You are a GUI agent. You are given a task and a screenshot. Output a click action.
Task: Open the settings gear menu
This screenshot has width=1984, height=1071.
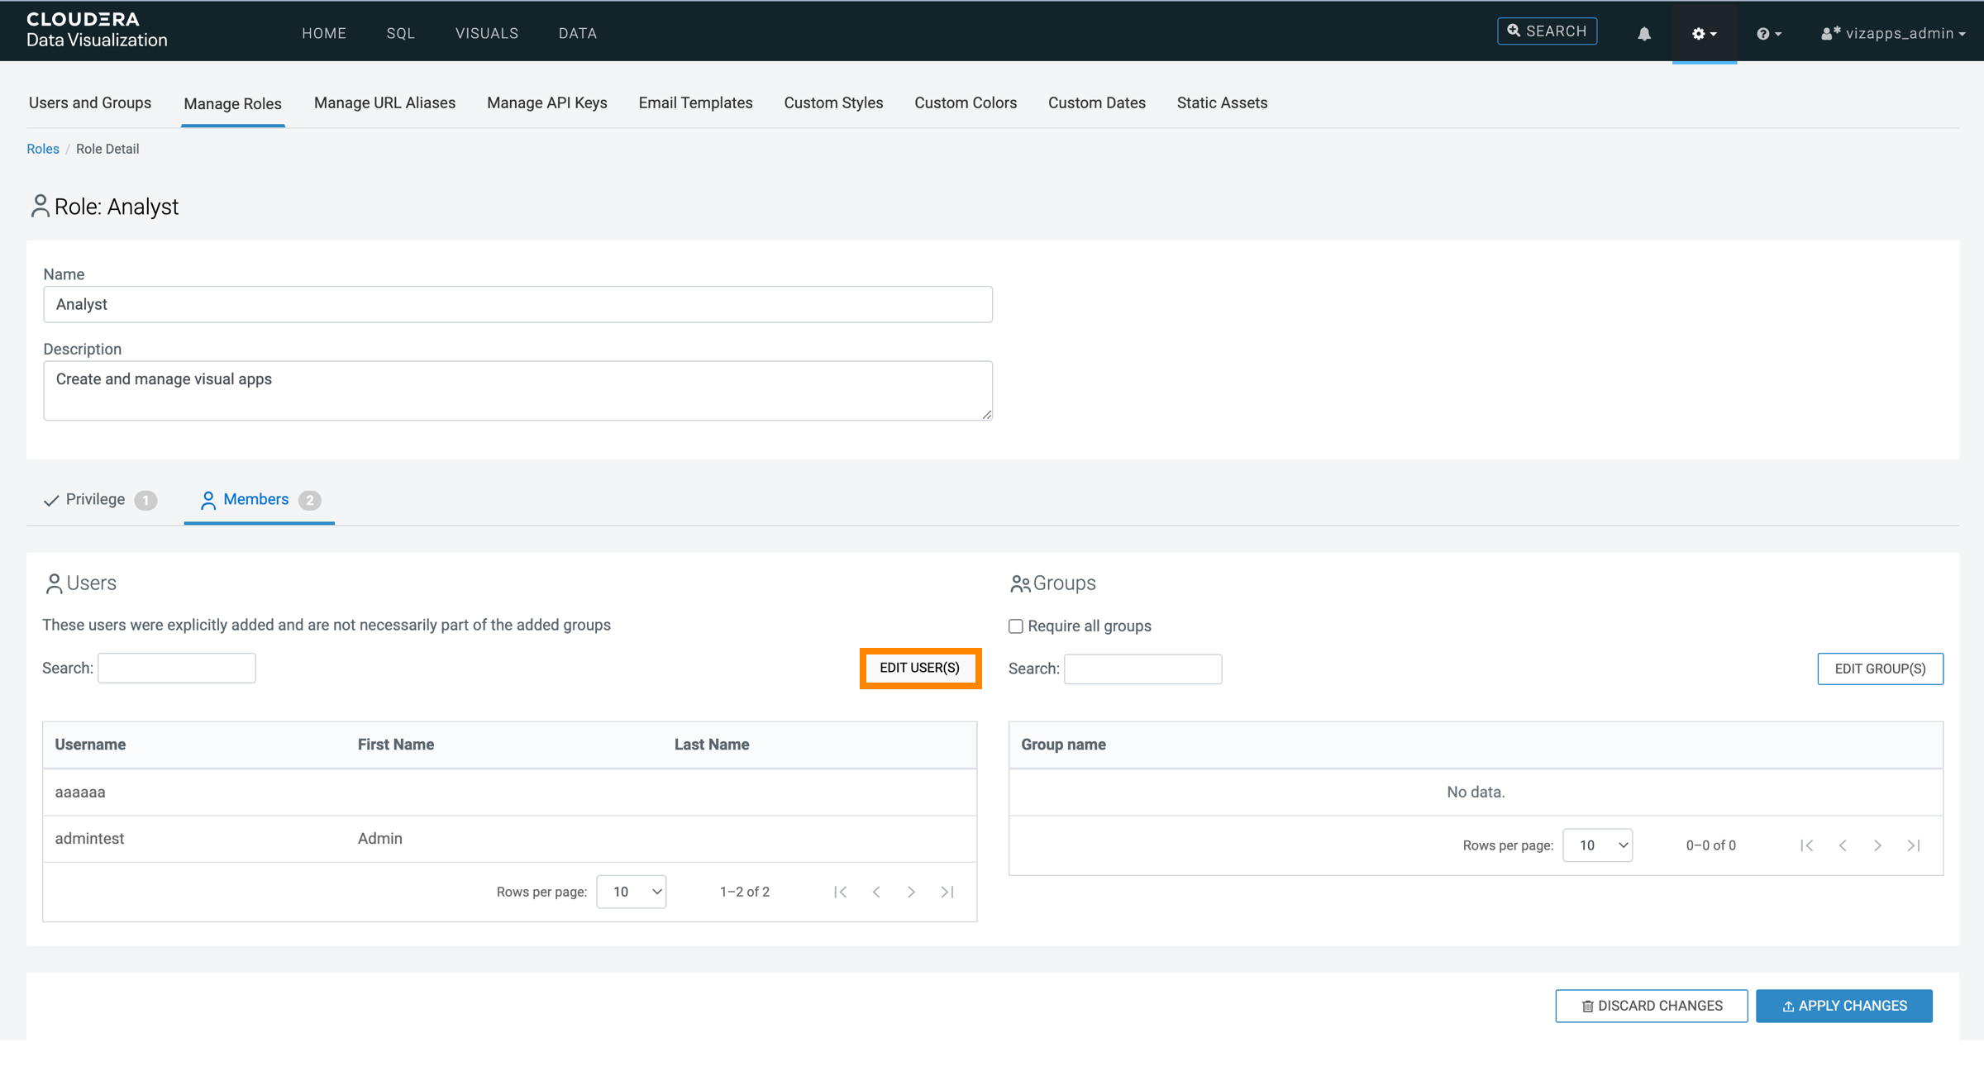click(x=1704, y=34)
